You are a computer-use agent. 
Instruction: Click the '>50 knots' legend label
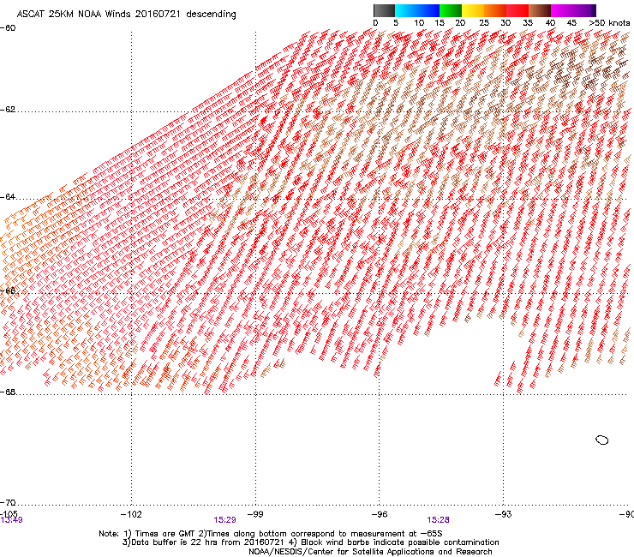[609, 23]
